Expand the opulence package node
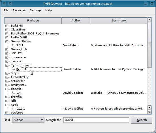 coord(7,113)
